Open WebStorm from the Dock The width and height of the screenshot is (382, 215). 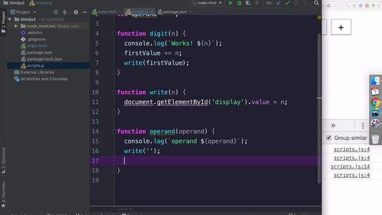click(375, 113)
